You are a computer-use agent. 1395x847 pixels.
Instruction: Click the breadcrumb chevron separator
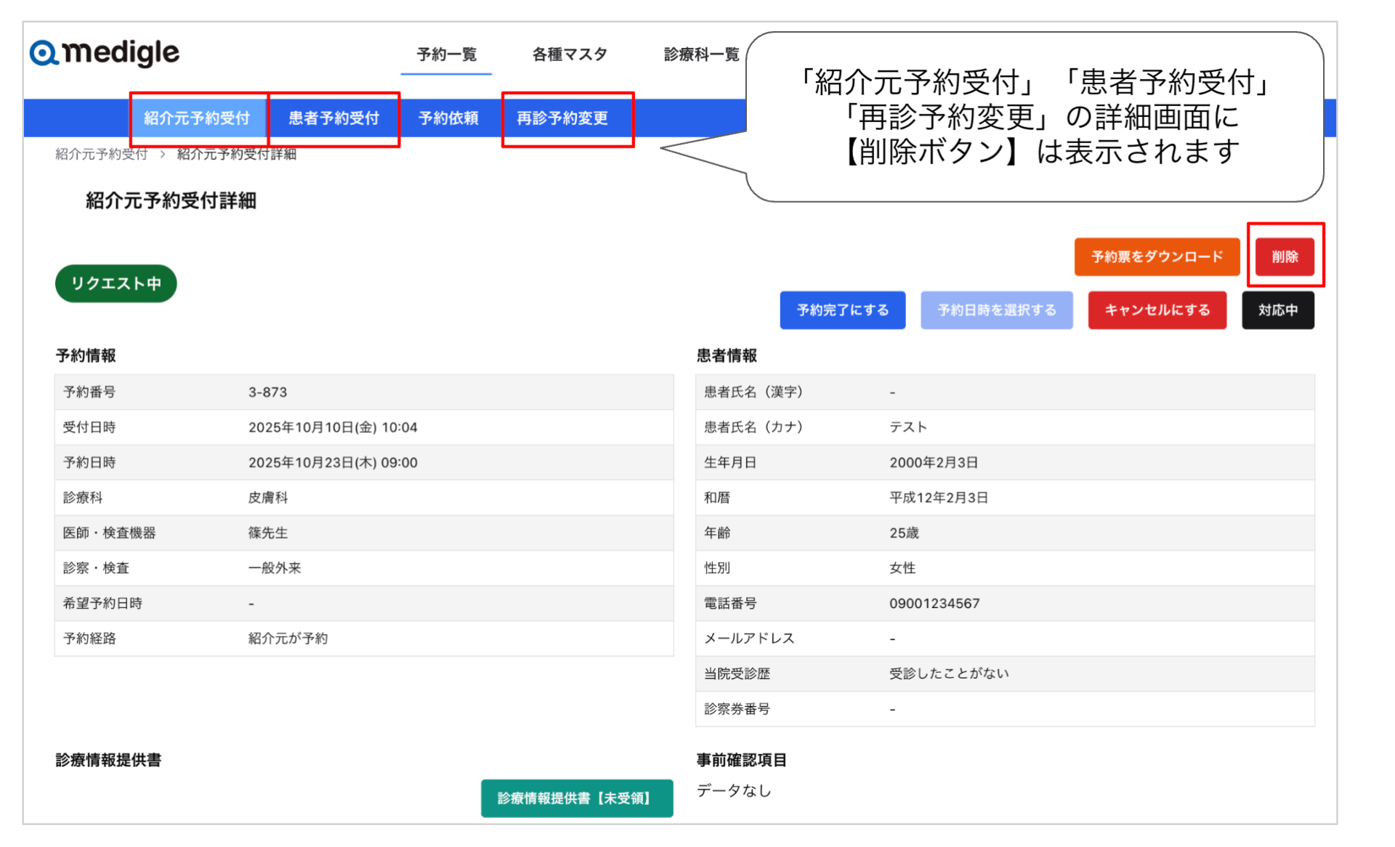(x=163, y=154)
